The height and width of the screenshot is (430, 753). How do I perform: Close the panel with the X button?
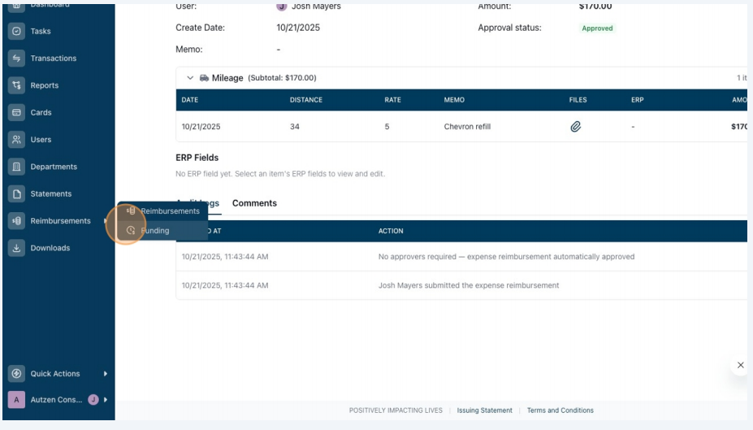[x=741, y=365]
